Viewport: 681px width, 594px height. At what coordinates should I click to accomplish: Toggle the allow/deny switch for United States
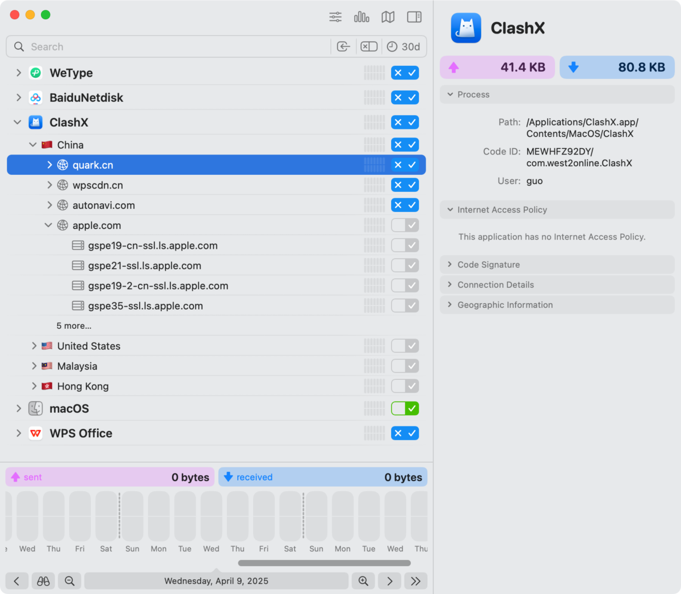405,346
